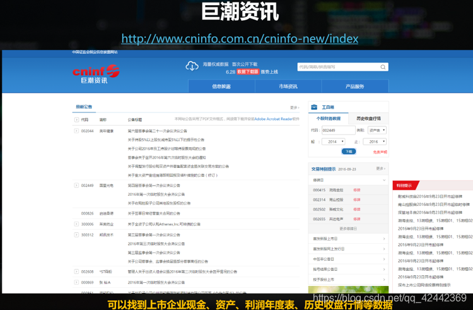Click the 工具箱 briefcase icon
Image resolution: width=473 pixels, height=310 pixels.
tap(314, 107)
